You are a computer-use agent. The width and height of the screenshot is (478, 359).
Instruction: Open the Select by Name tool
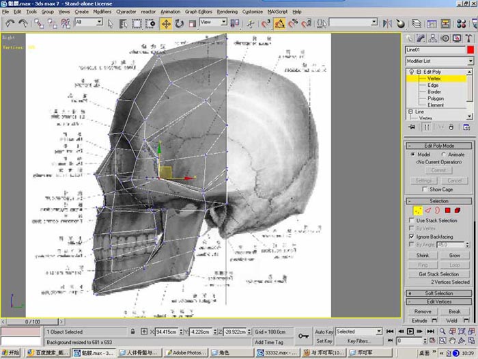(x=123, y=23)
